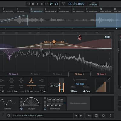Choose the Baxandall Bass filter shape icon

2,80
